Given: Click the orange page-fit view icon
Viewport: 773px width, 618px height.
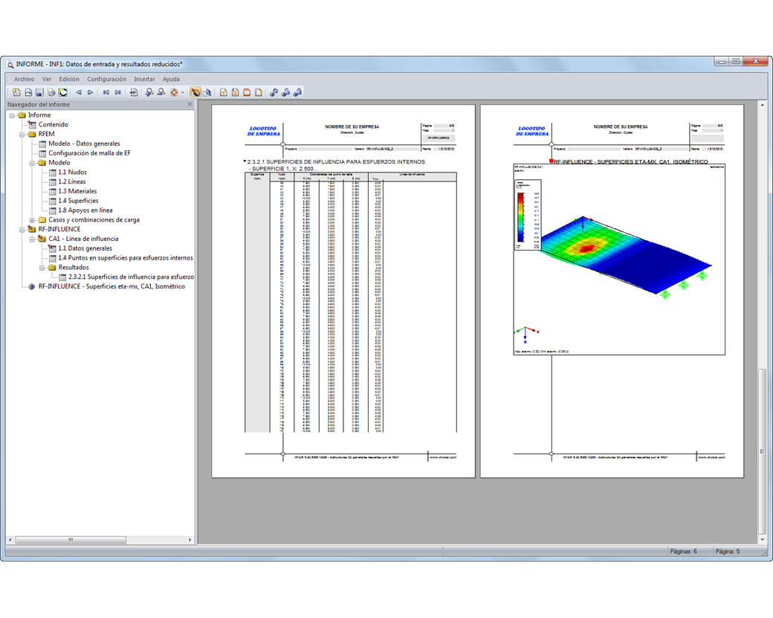Looking at the screenshot, I should 174,92.
